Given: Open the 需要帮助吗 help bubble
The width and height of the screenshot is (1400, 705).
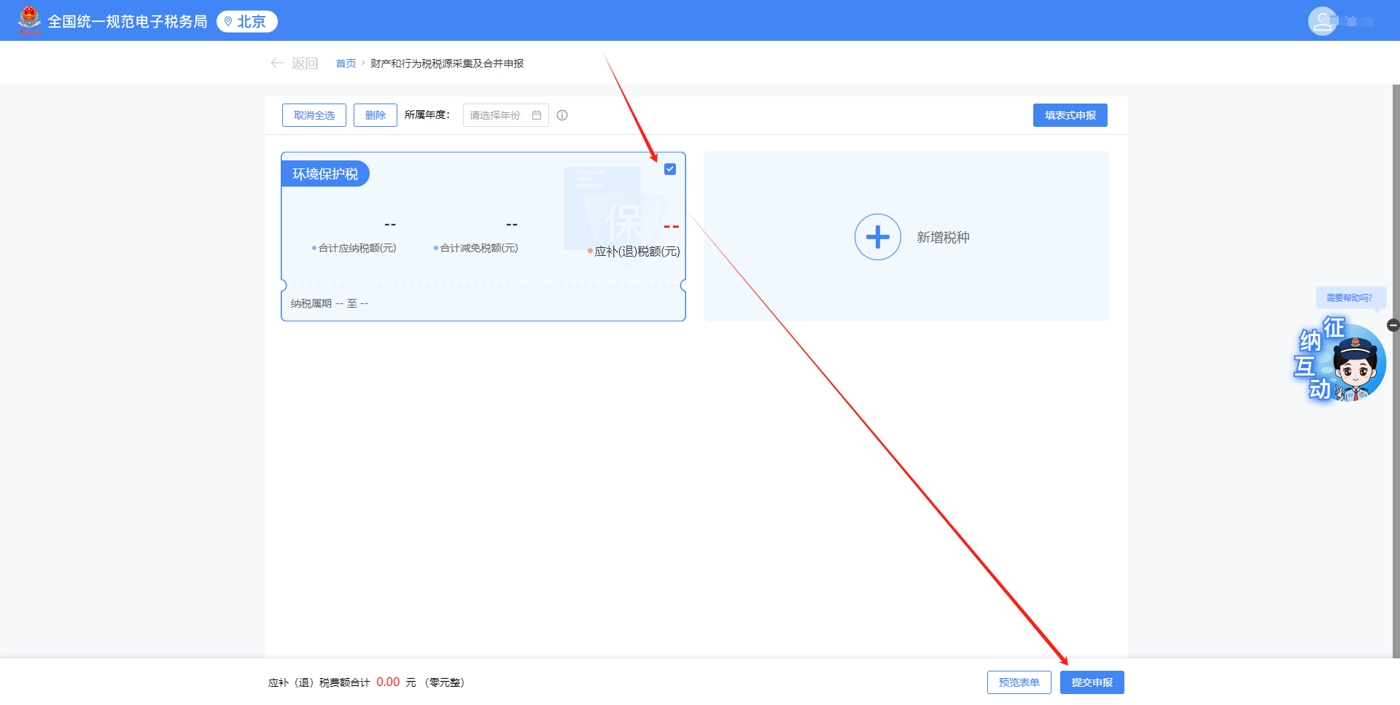Looking at the screenshot, I should tap(1350, 297).
